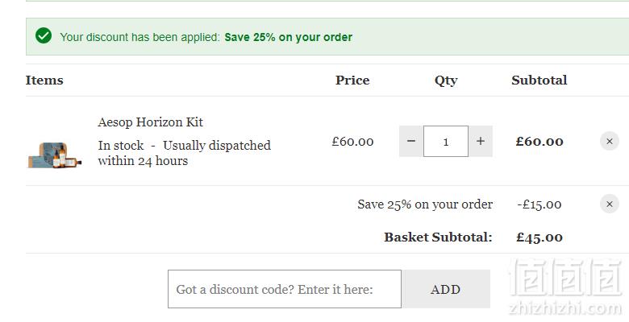Click the £45.00 basket subtotal value
The width and height of the screenshot is (629, 322).
tap(539, 237)
